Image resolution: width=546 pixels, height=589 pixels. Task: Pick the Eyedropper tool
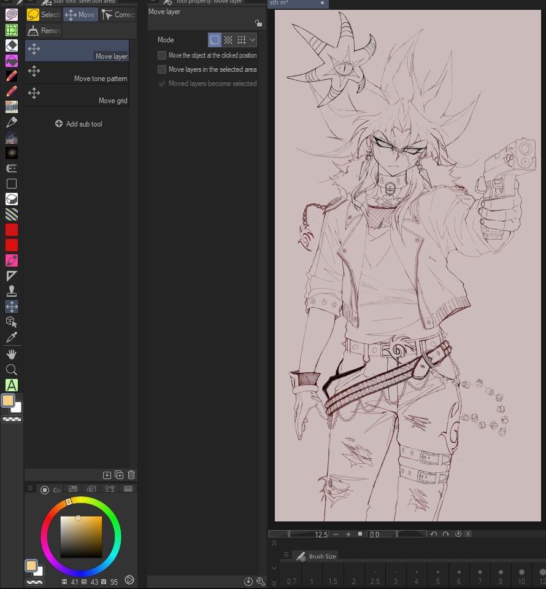click(x=12, y=337)
